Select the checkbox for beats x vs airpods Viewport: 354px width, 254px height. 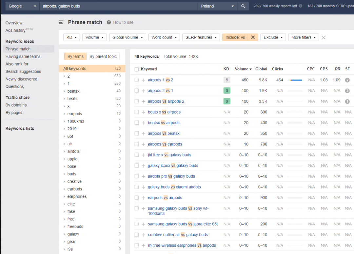point(137,112)
